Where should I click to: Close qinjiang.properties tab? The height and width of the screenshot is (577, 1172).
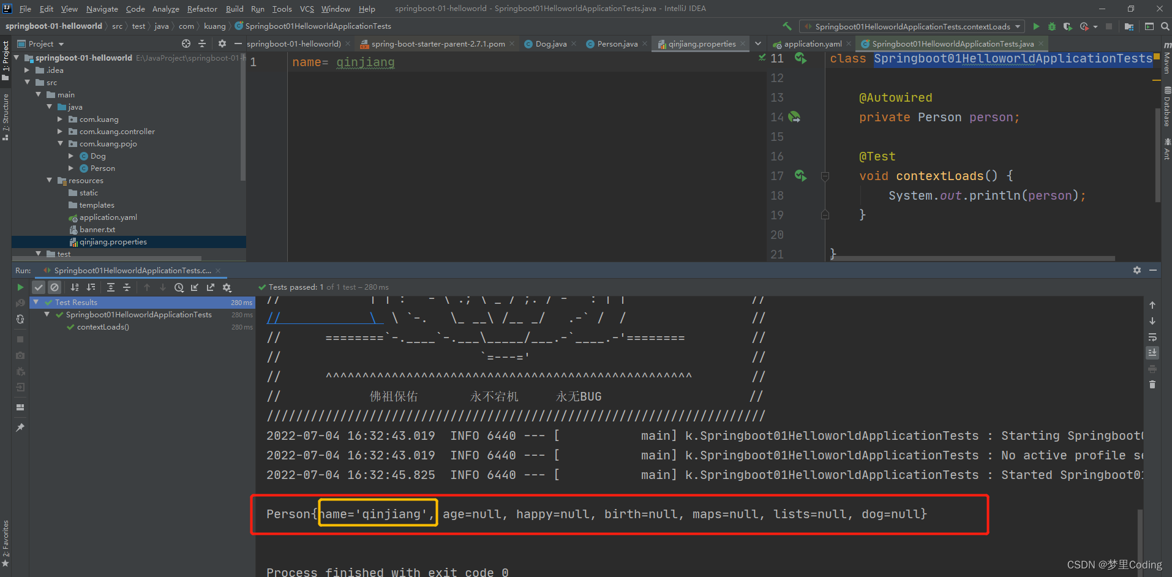(x=743, y=43)
